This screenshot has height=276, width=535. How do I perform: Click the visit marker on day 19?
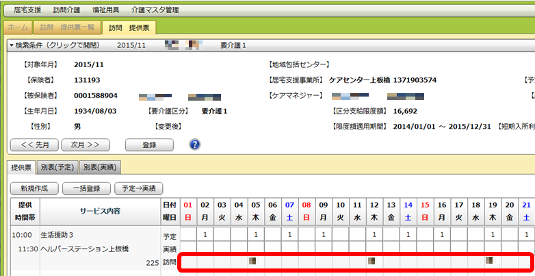tap(489, 261)
